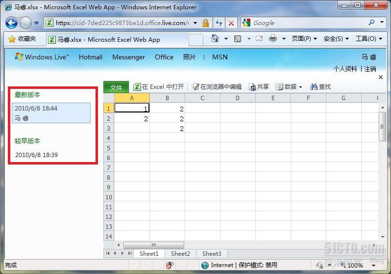This screenshot has height=274, width=391.
Task: Open a new blank browser tab
Action: coord(196,40)
